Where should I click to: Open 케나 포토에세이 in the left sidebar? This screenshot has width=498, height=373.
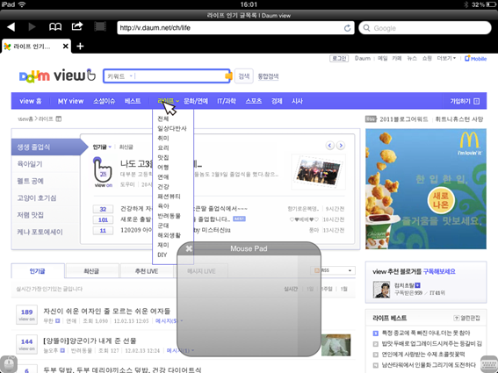click(40, 232)
